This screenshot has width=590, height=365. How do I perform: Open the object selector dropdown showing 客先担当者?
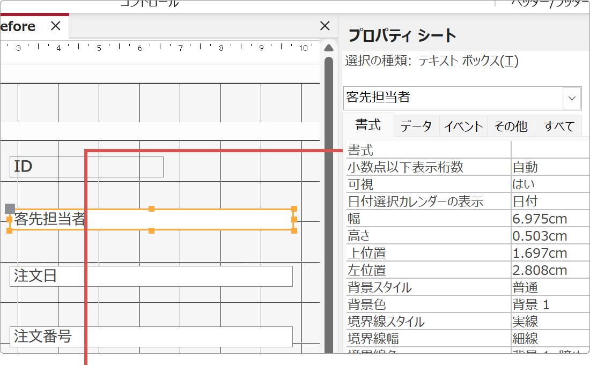(x=572, y=98)
